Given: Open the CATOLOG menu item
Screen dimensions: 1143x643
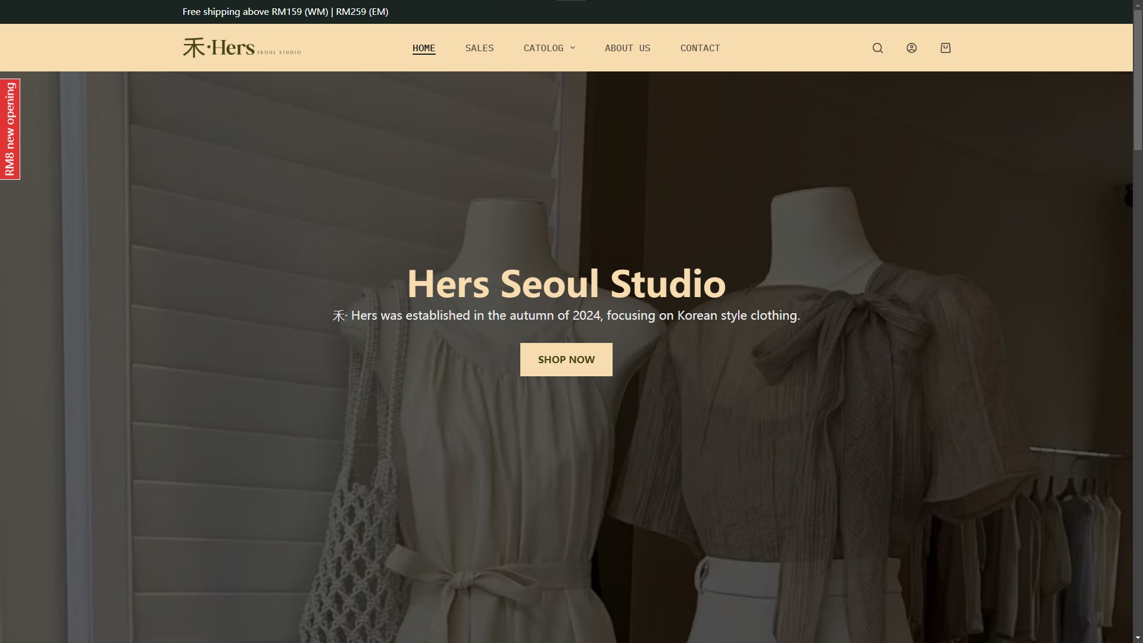Looking at the screenshot, I should click(x=543, y=48).
